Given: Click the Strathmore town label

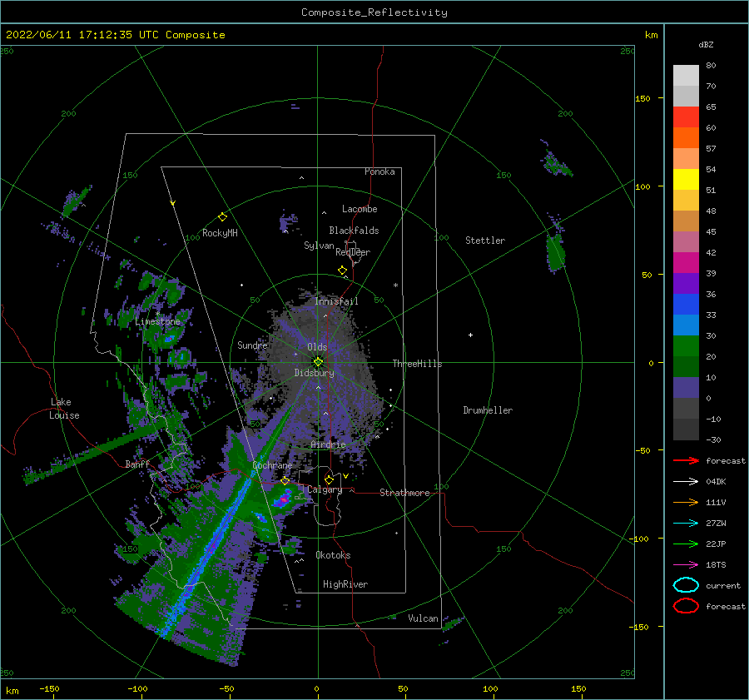Looking at the screenshot, I should pos(404,493).
